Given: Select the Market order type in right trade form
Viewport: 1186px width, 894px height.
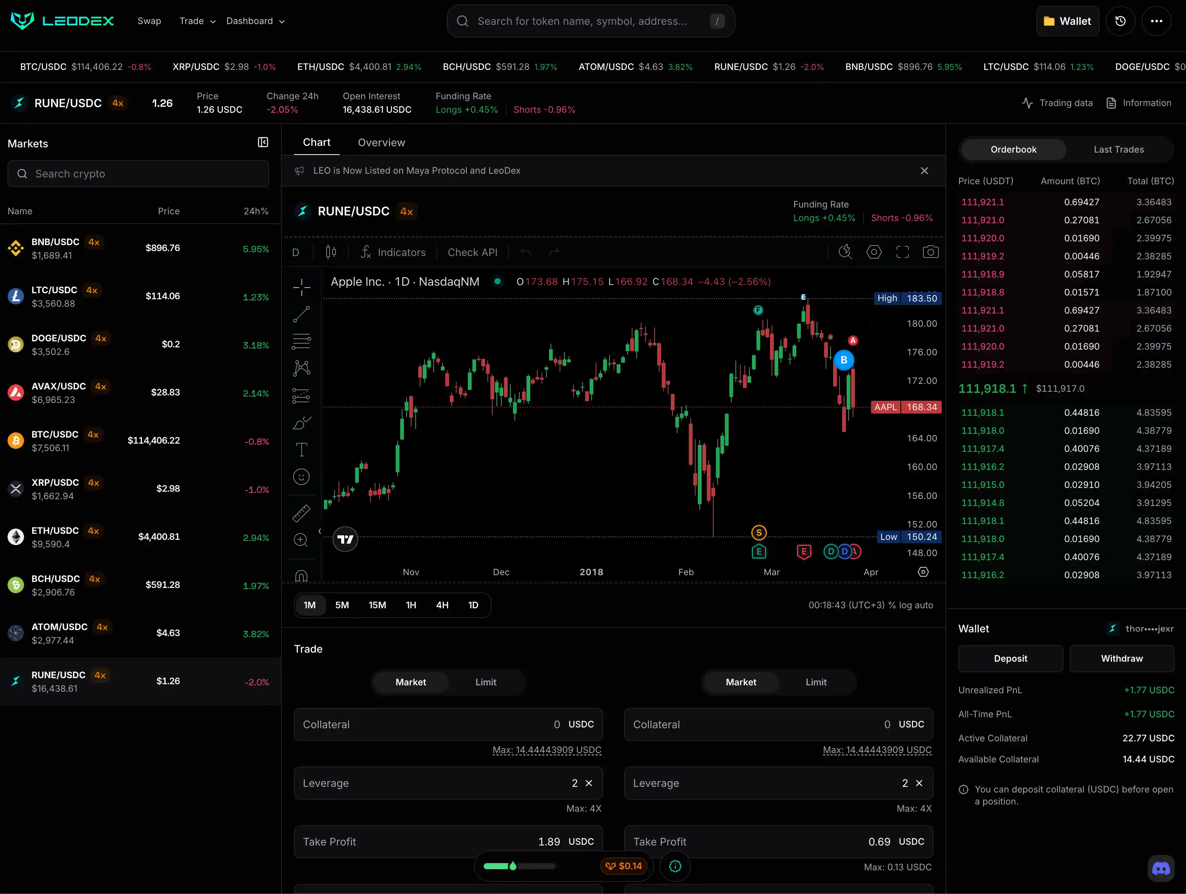Looking at the screenshot, I should point(741,682).
